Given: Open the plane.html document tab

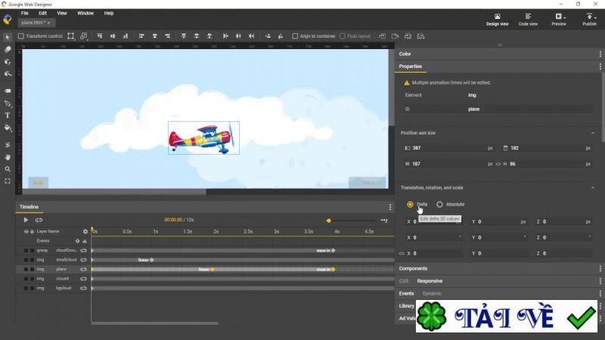Looking at the screenshot, I should pos(33,23).
